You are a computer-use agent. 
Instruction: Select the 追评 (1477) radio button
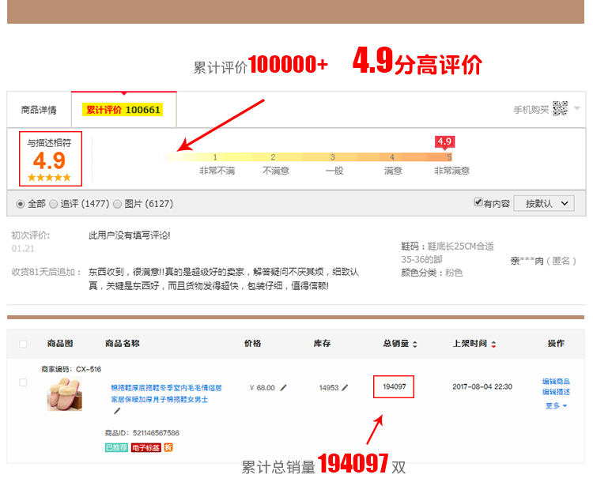pyautogui.click(x=54, y=204)
